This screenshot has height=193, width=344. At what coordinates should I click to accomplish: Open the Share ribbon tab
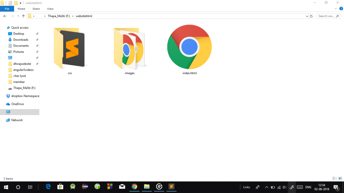coord(36,9)
